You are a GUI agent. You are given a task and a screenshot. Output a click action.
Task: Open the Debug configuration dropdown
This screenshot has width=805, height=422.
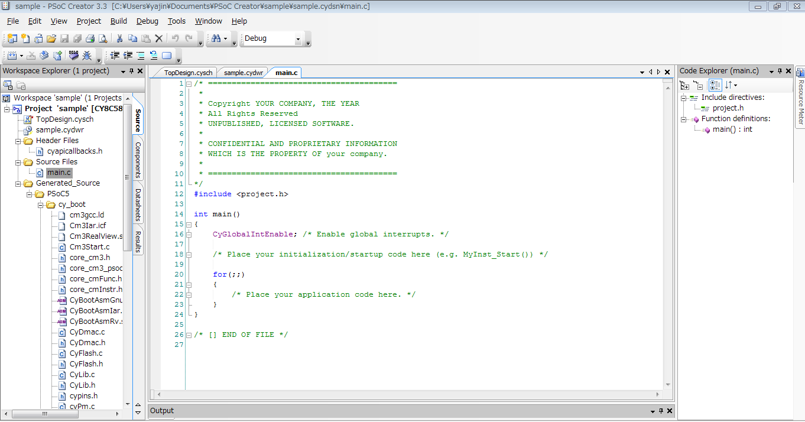(x=298, y=39)
